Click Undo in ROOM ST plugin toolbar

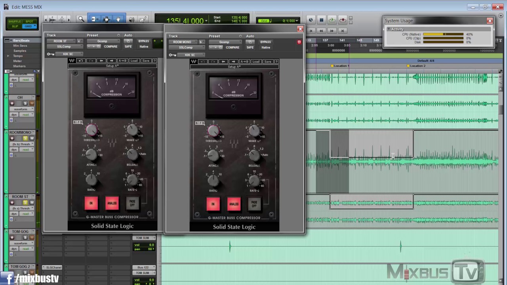(81, 61)
